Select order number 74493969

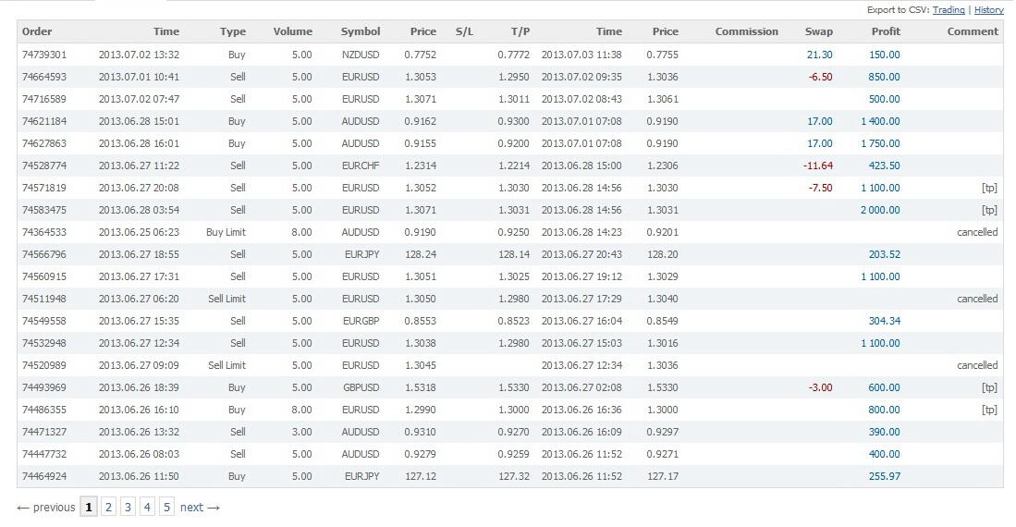[44, 387]
